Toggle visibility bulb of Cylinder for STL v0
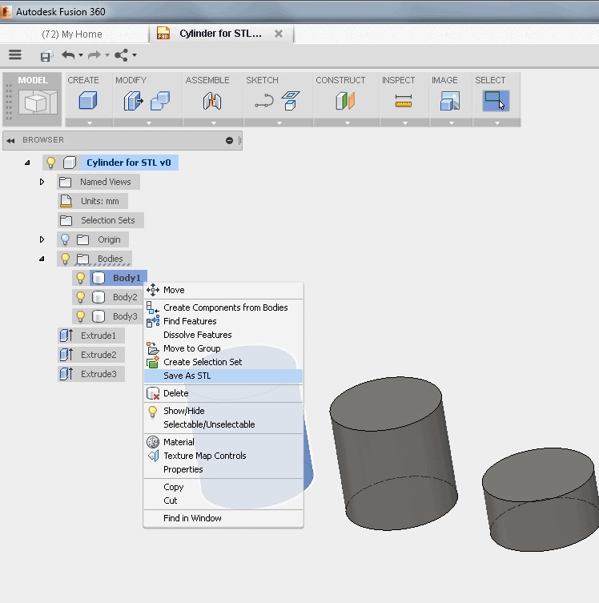Screen dimensions: 599x603 pos(50,163)
